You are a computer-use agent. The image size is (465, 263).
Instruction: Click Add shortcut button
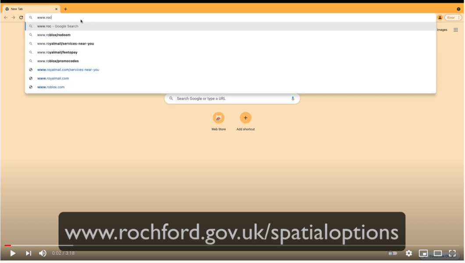[245, 121]
